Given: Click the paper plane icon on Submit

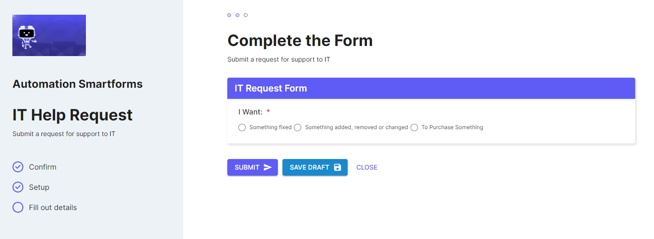Looking at the screenshot, I should pyautogui.click(x=268, y=167).
